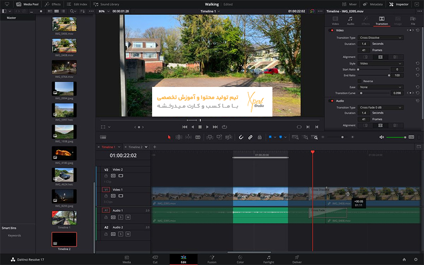Image resolution: width=424 pixels, height=265 pixels.
Task: Click the Full Extent Zoom icon
Action: (x=295, y=137)
